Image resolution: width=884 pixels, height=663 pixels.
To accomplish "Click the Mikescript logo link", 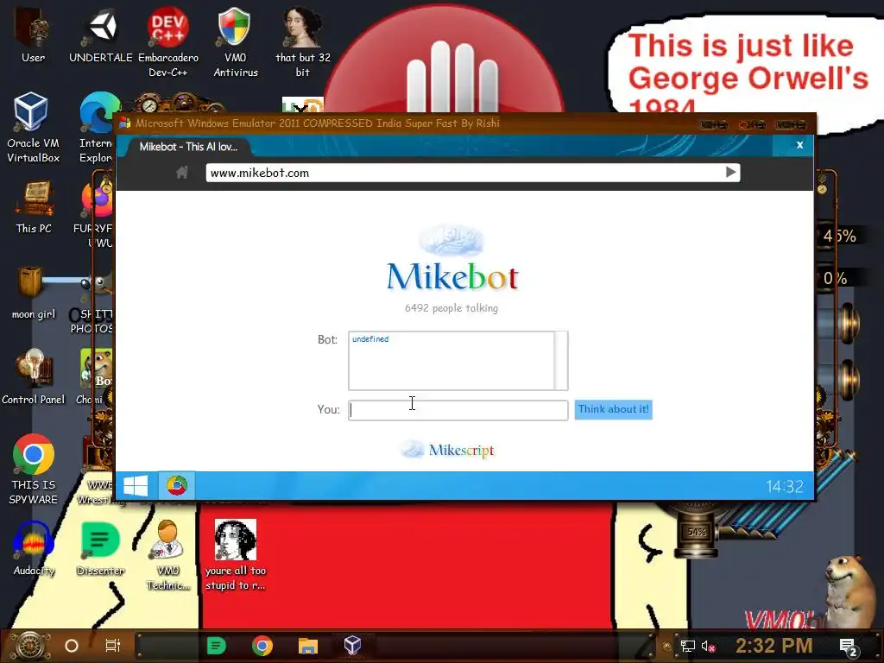I will point(448,449).
